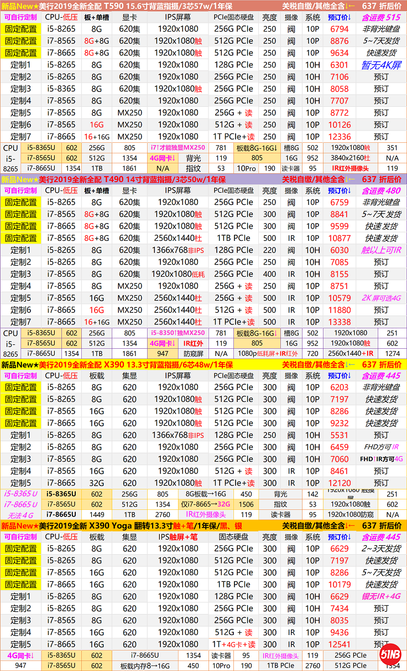Select the 12541 price cell
The image size is (407, 671).
coord(340,644)
